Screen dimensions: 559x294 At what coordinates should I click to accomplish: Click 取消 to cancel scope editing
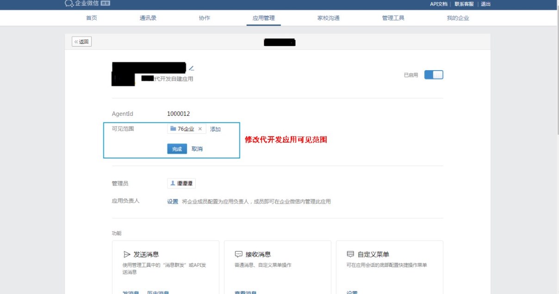click(x=197, y=149)
